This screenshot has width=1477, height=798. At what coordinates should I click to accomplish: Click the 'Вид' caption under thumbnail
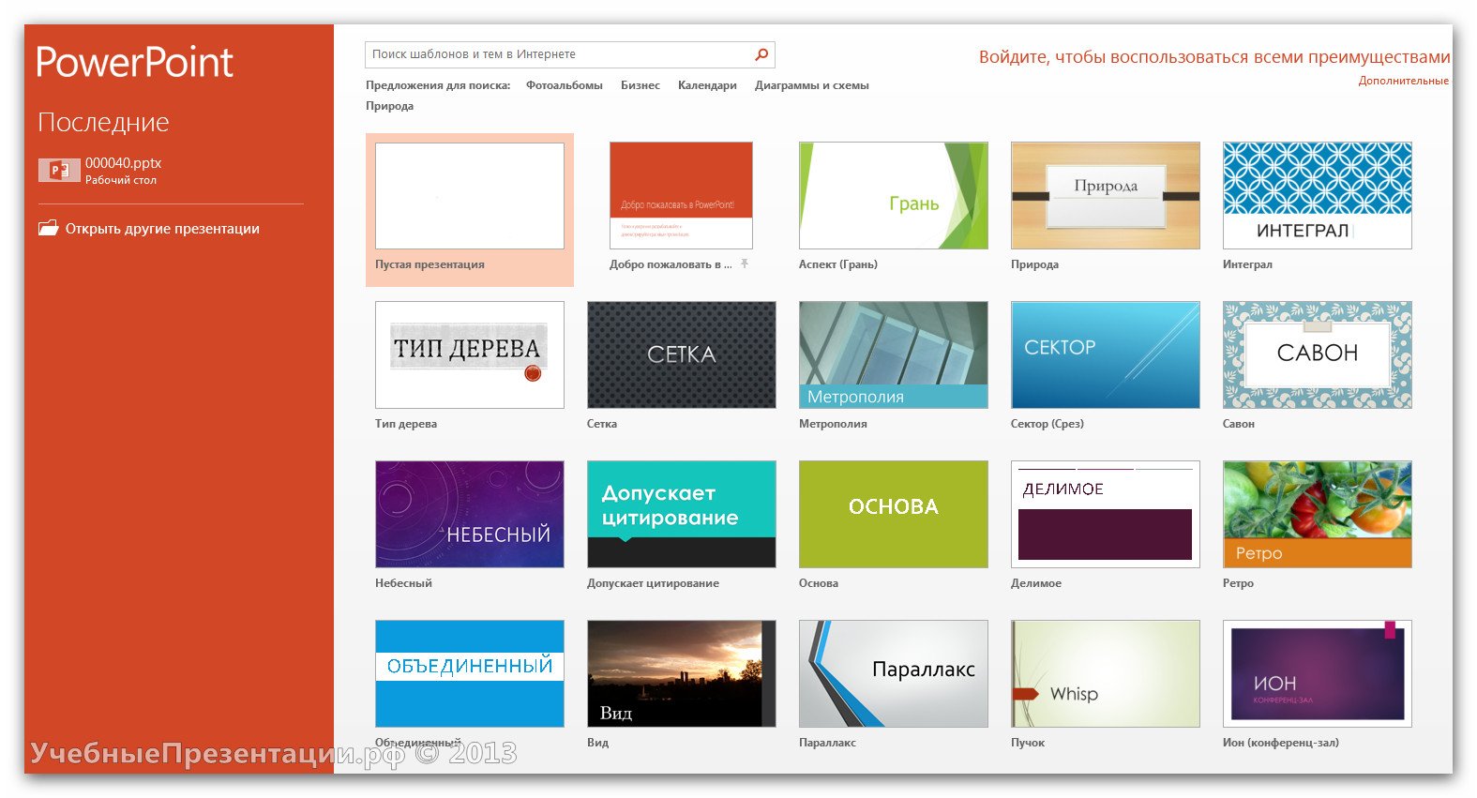pyautogui.click(x=597, y=743)
